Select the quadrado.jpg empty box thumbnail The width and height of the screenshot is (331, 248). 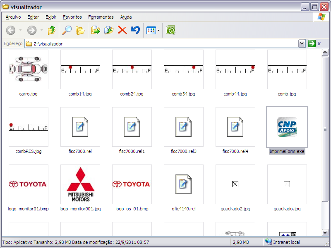287,184
